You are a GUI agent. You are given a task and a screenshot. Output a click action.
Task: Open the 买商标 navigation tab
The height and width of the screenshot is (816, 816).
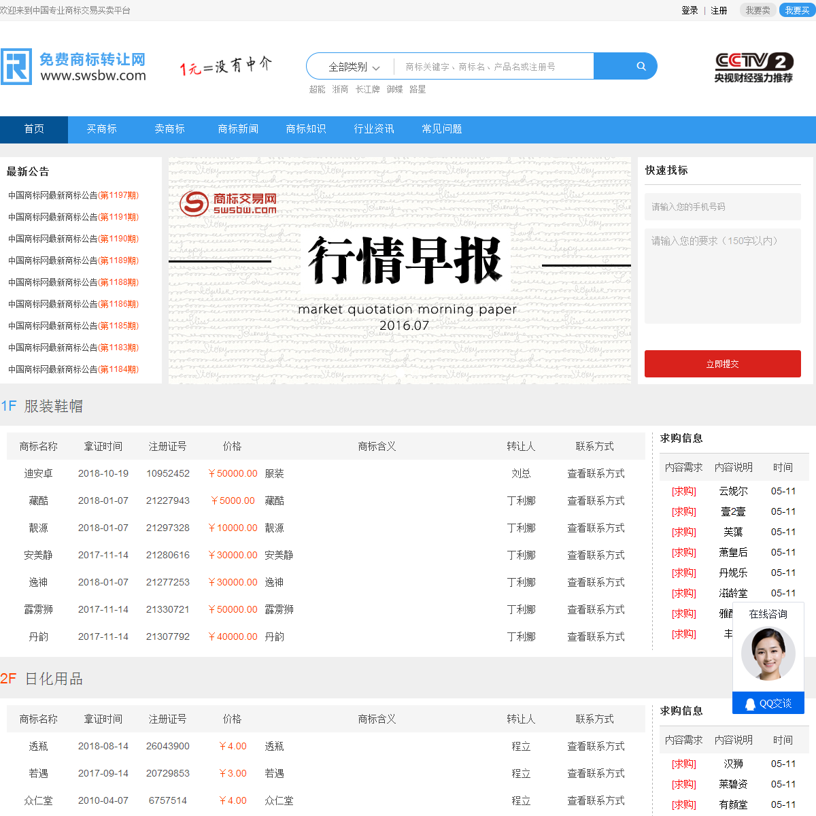[x=102, y=129]
